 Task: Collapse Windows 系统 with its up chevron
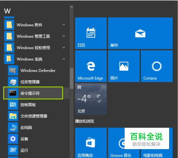64,59
